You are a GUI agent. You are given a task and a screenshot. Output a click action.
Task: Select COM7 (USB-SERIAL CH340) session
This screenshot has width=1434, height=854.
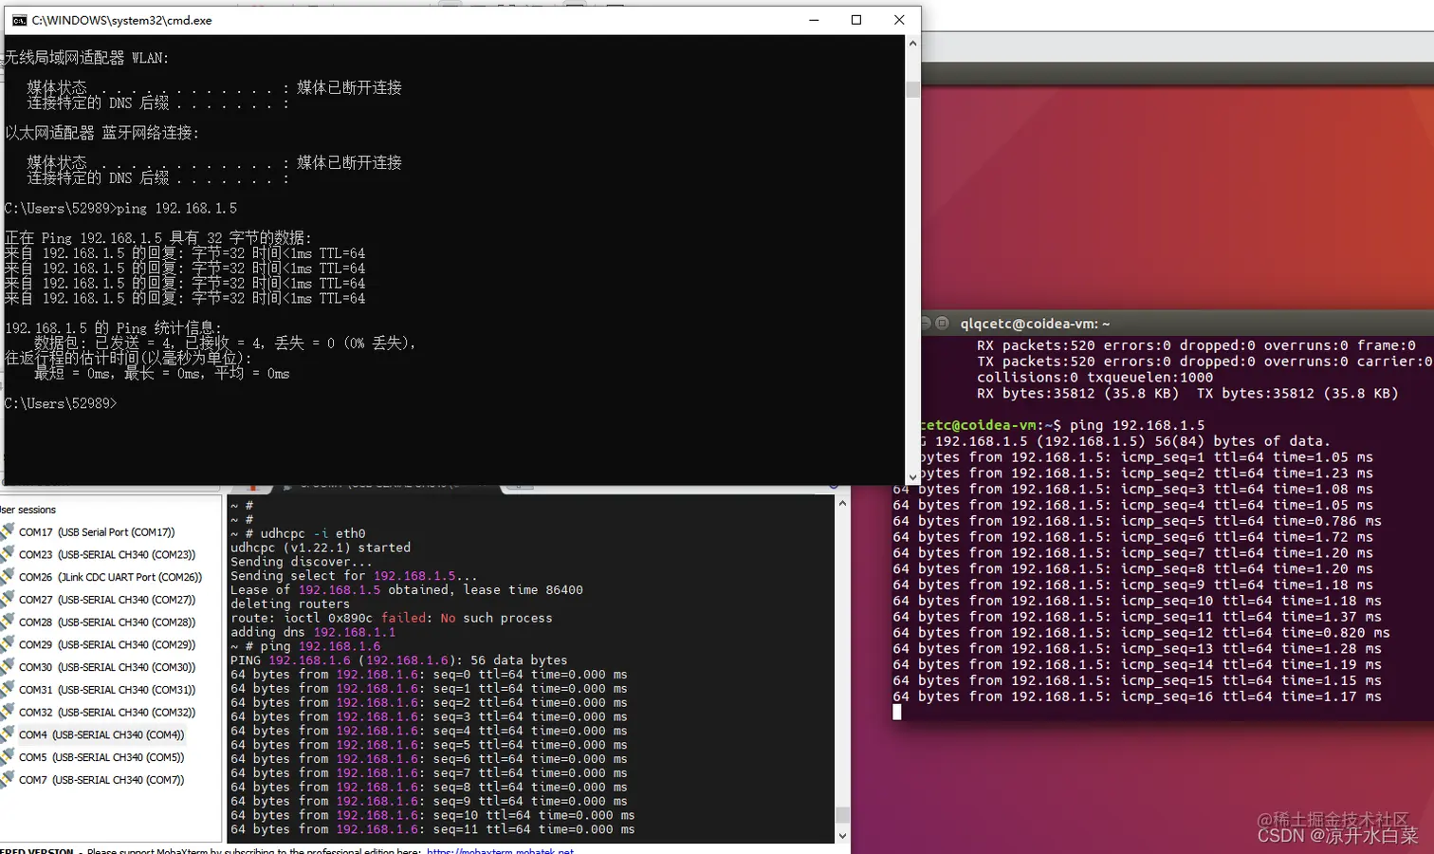(101, 780)
